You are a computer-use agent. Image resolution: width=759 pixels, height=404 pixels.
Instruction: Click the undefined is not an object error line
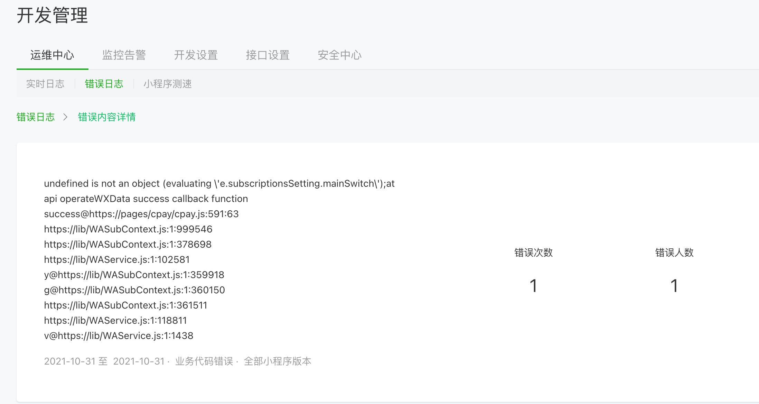coord(219,184)
